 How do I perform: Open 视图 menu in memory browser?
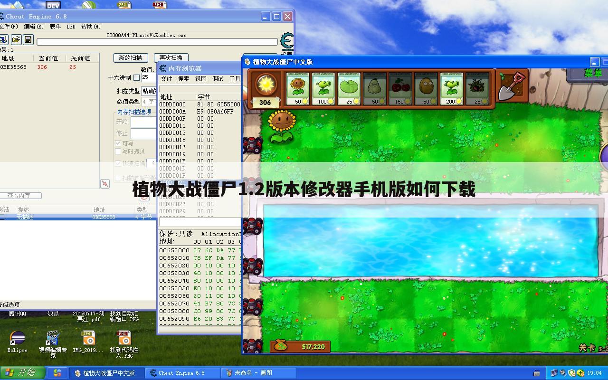pos(200,79)
